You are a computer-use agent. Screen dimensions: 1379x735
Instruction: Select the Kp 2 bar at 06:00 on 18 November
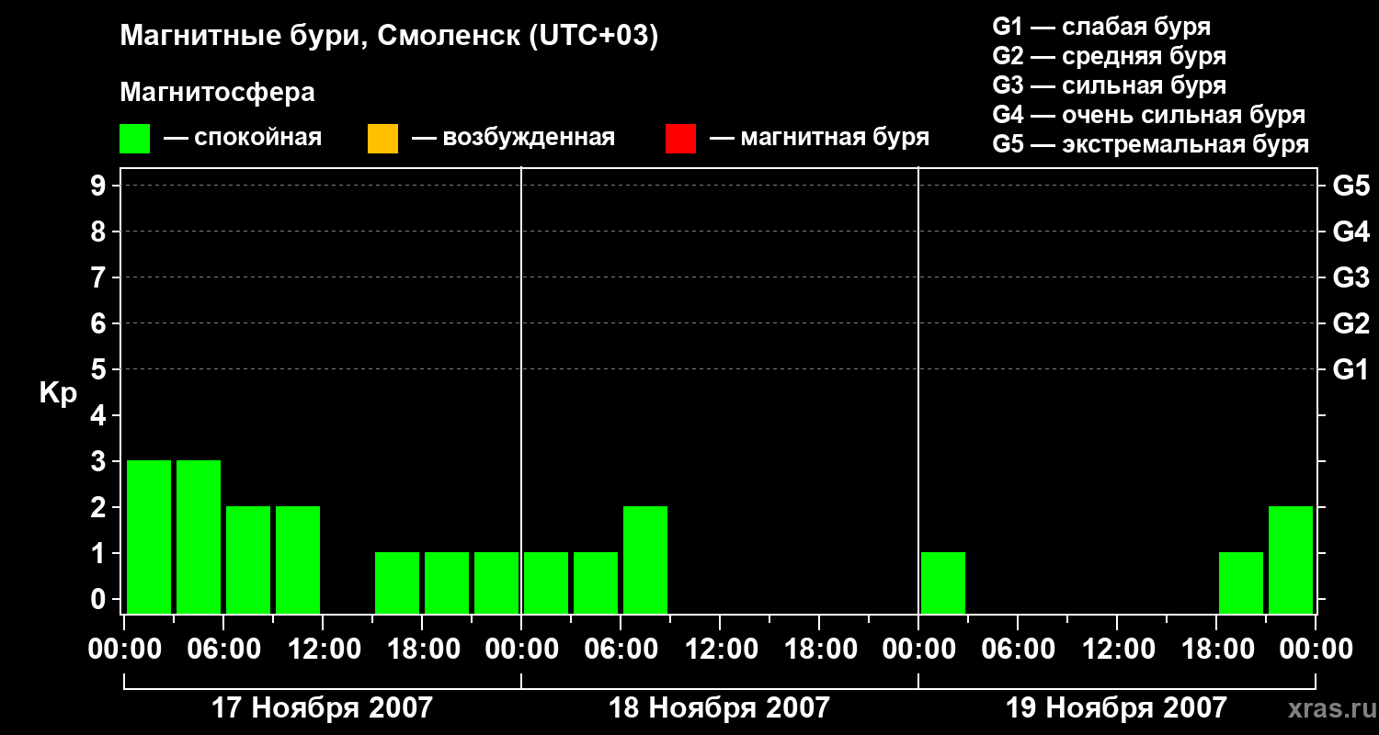645,560
